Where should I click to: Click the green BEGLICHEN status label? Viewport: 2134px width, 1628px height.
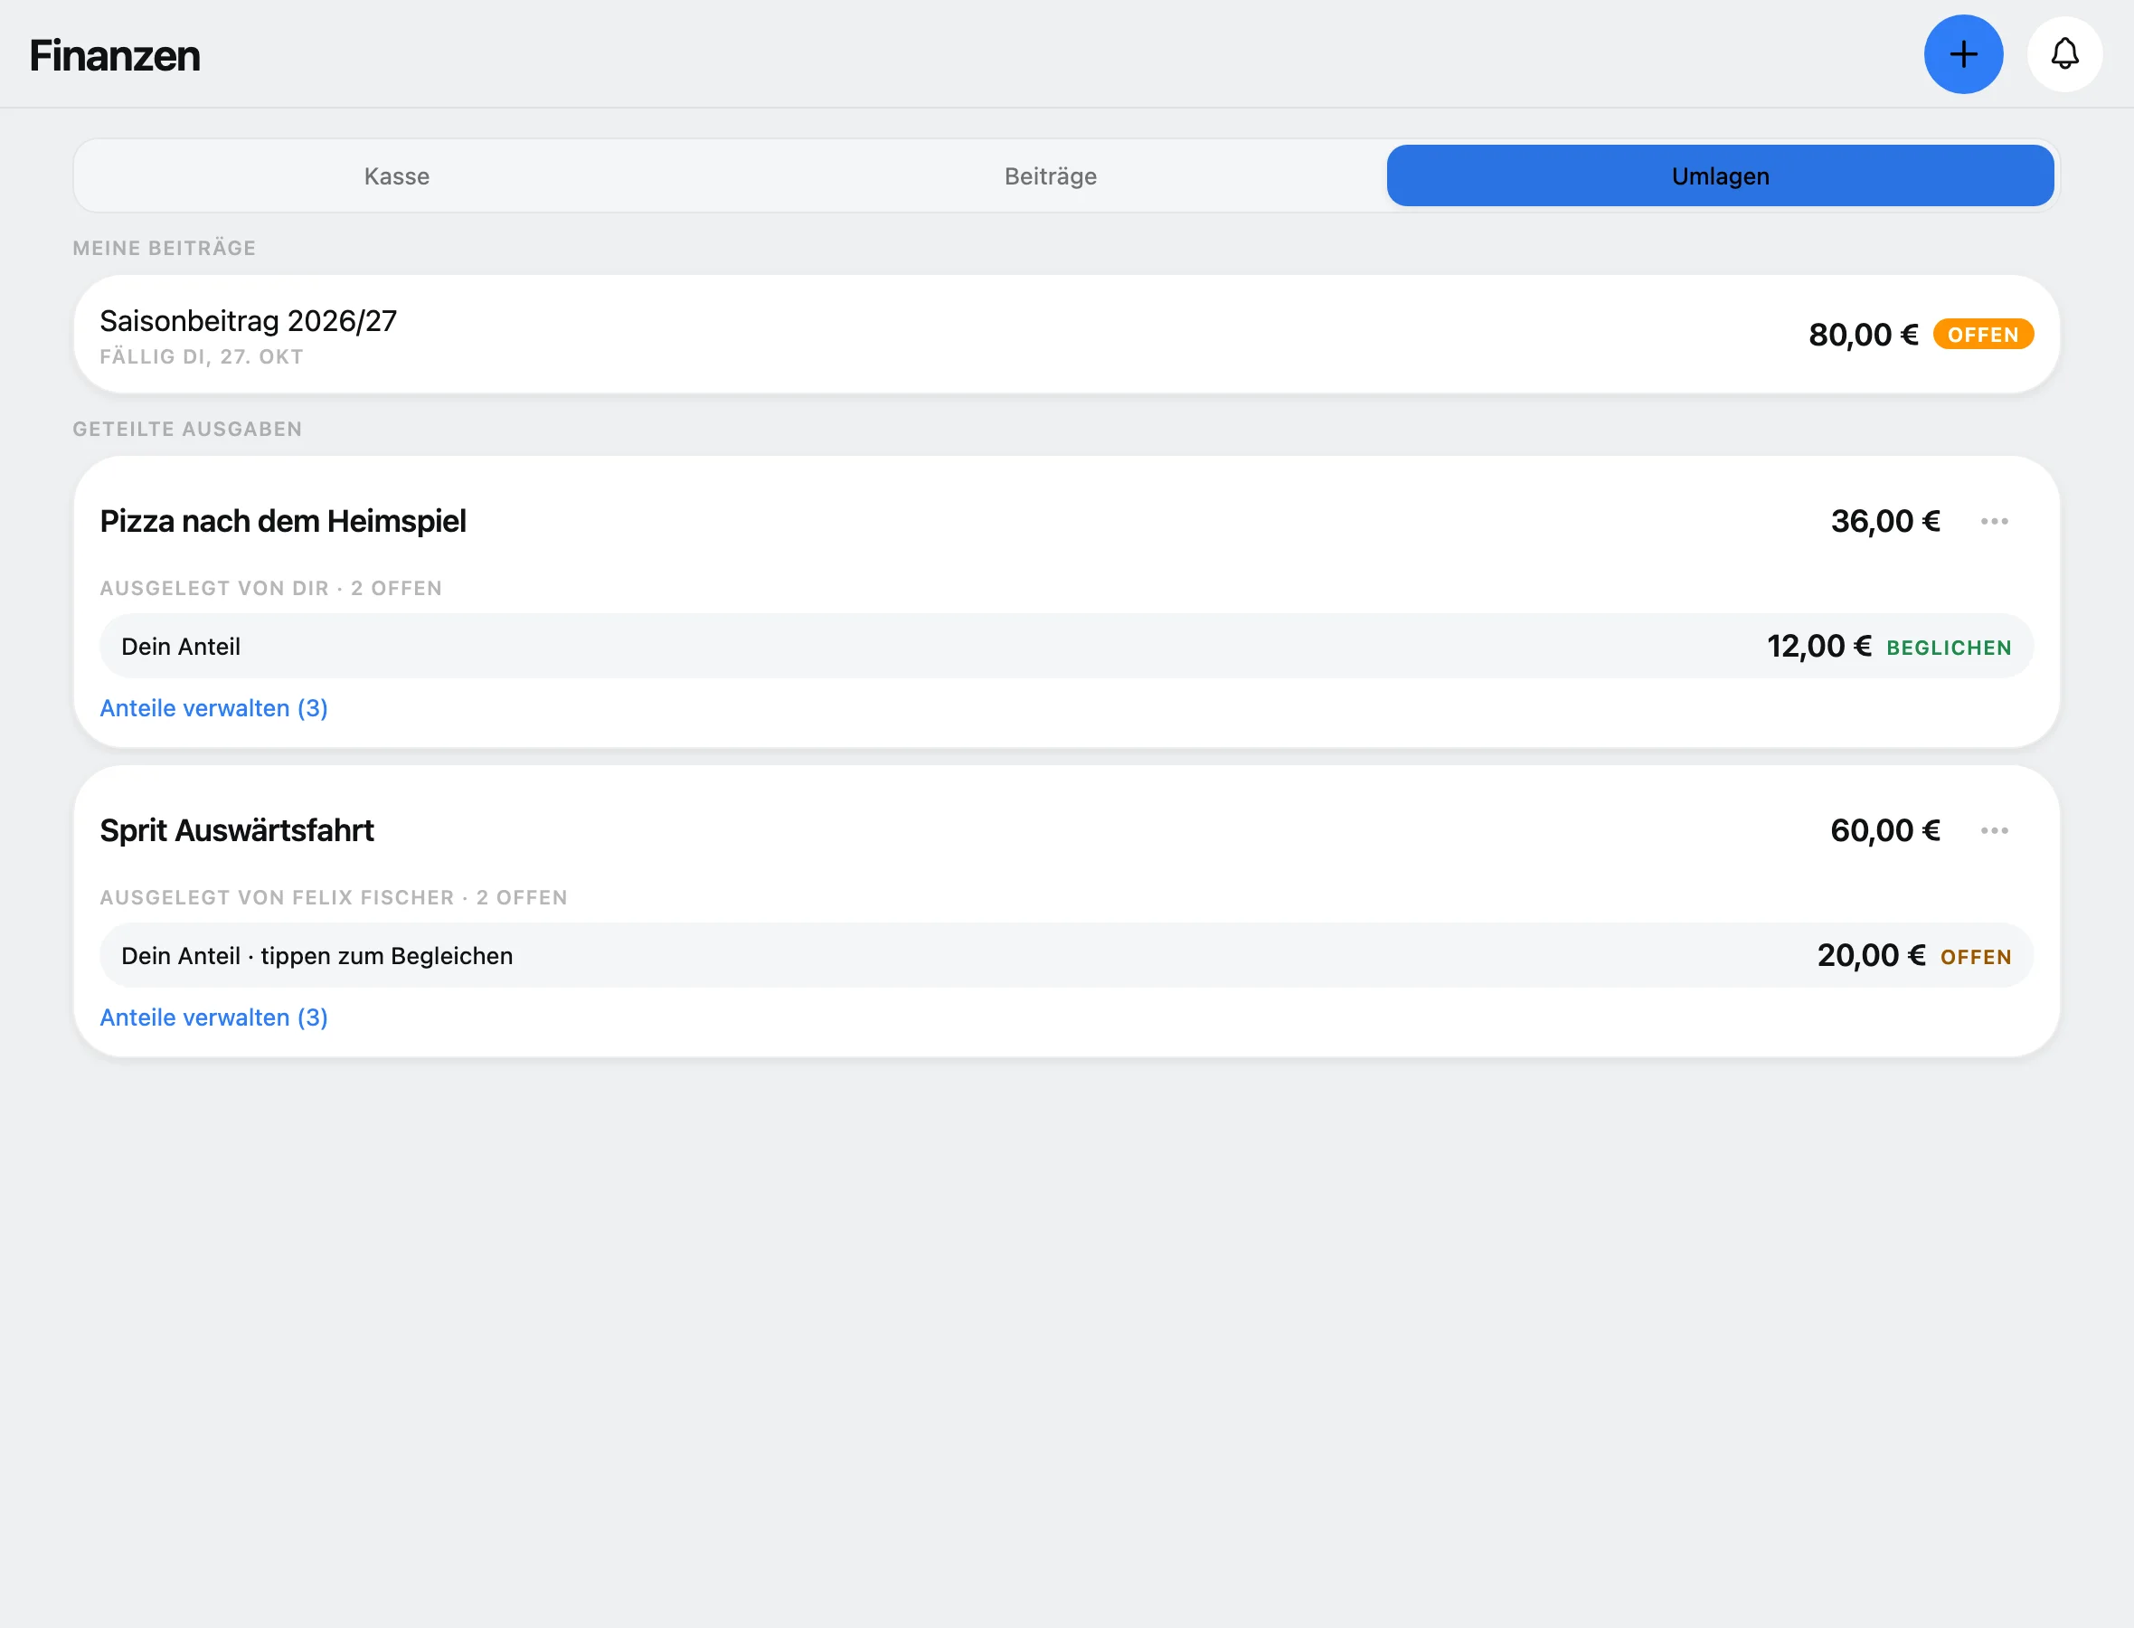1949,648
